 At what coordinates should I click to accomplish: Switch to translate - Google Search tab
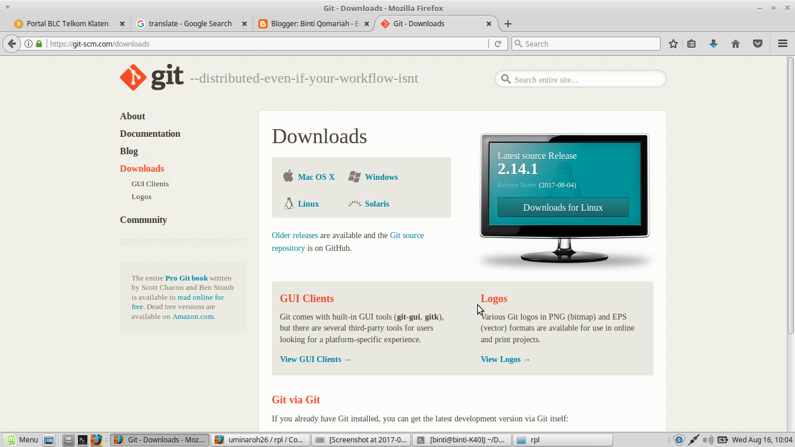pyautogui.click(x=191, y=24)
